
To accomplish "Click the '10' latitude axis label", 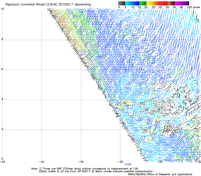I will (2, 9).
